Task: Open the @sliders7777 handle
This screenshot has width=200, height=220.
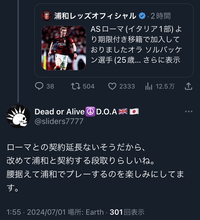Action: (59, 121)
